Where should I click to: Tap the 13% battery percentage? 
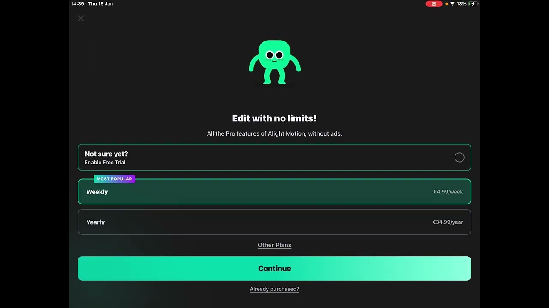click(462, 4)
